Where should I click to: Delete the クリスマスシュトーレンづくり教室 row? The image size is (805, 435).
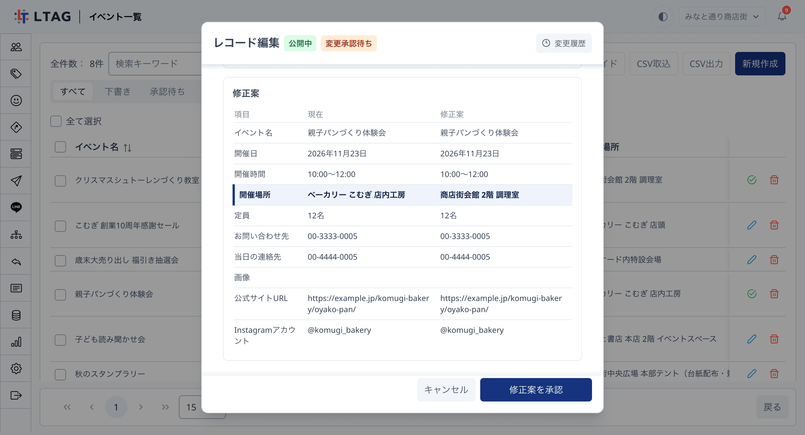(774, 180)
